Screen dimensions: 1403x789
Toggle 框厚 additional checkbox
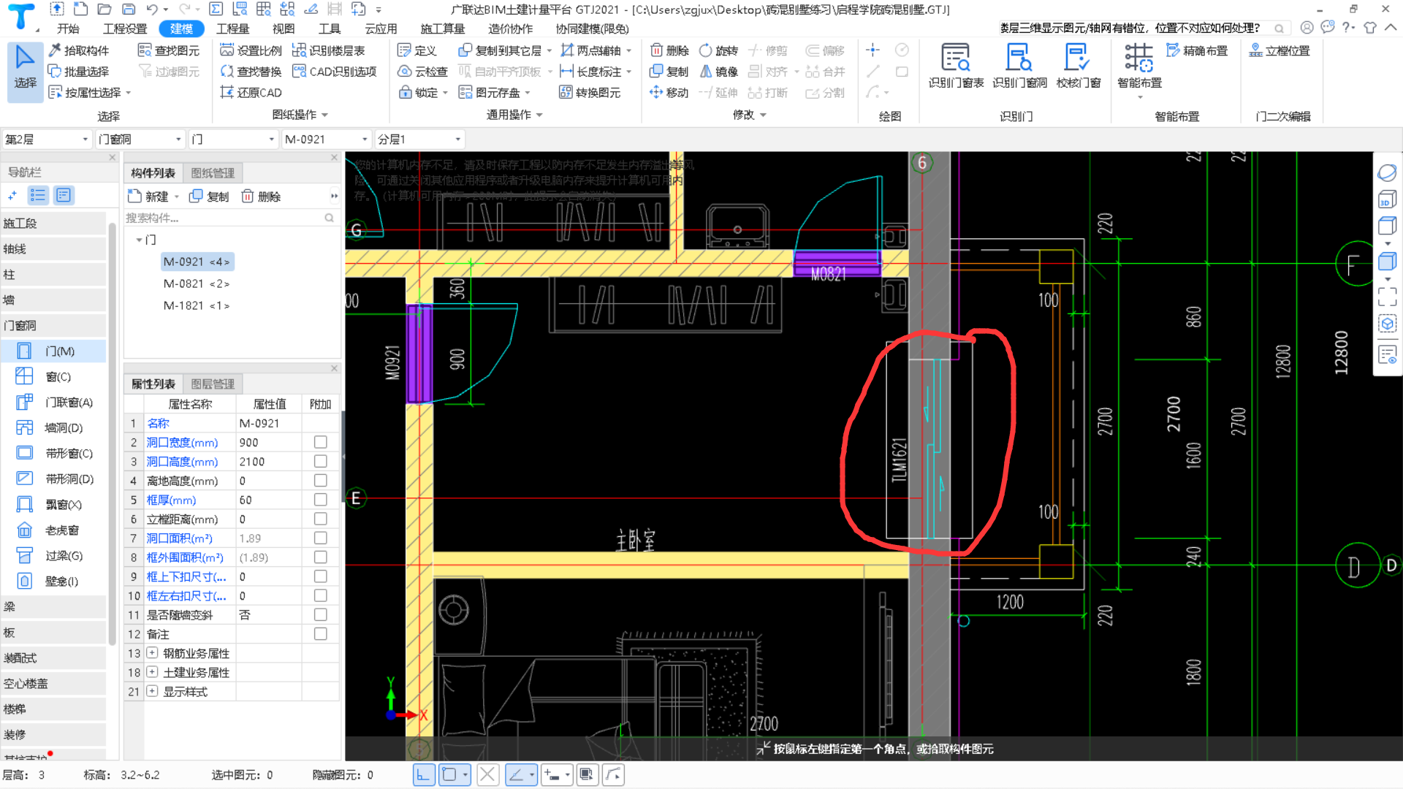tap(320, 500)
